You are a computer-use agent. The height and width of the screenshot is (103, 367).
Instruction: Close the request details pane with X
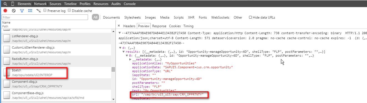click(119, 26)
